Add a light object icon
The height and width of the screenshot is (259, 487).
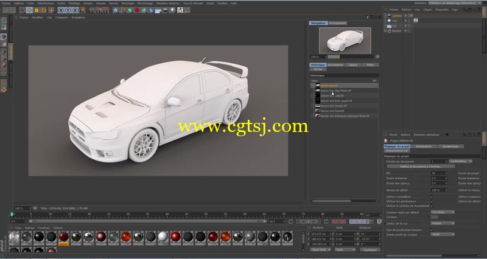(173, 10)
